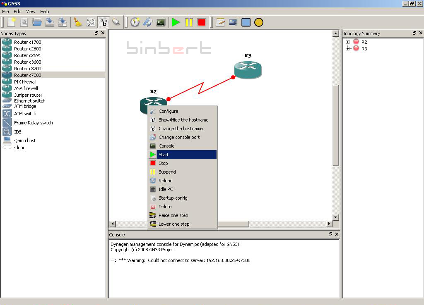Select ASA firewall node type
The image size is (424, 305).
[53, 88]
